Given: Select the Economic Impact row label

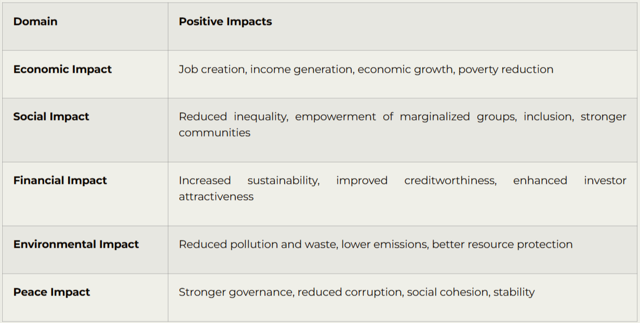Looking at the screenshot, I should click(x=62, y=69).
